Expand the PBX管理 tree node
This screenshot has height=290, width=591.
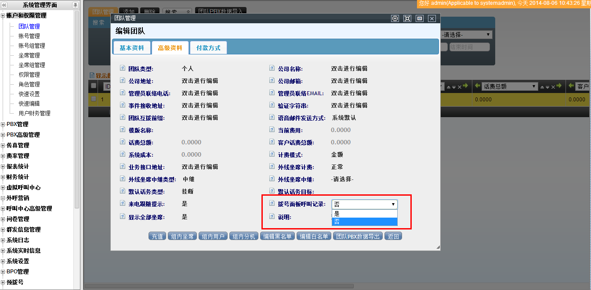pyautogui.click(x=4, y=124)
